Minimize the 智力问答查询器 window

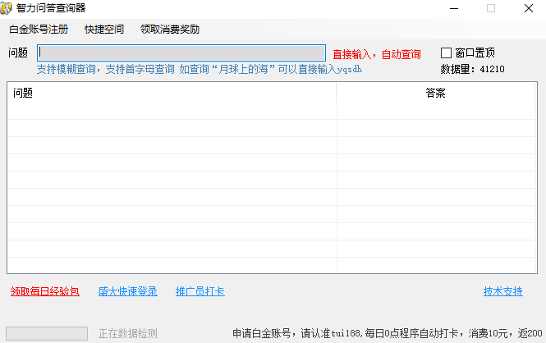(x=454, y=8)
